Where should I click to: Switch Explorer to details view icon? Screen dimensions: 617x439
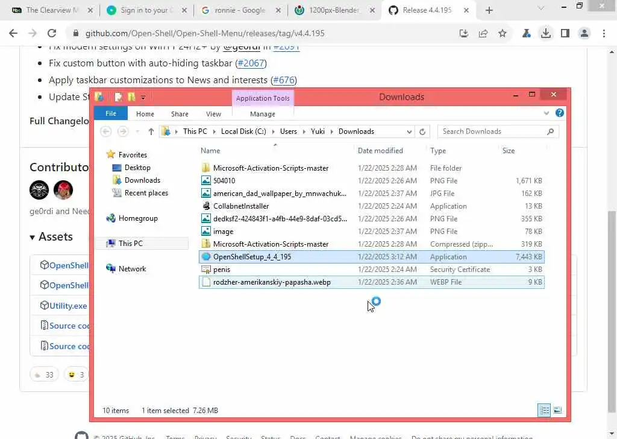coord(544,410)
